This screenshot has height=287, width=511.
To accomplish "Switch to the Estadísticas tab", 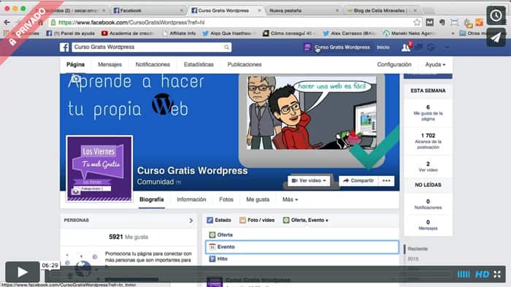I will pyautogui.click(x=199, y=64).
